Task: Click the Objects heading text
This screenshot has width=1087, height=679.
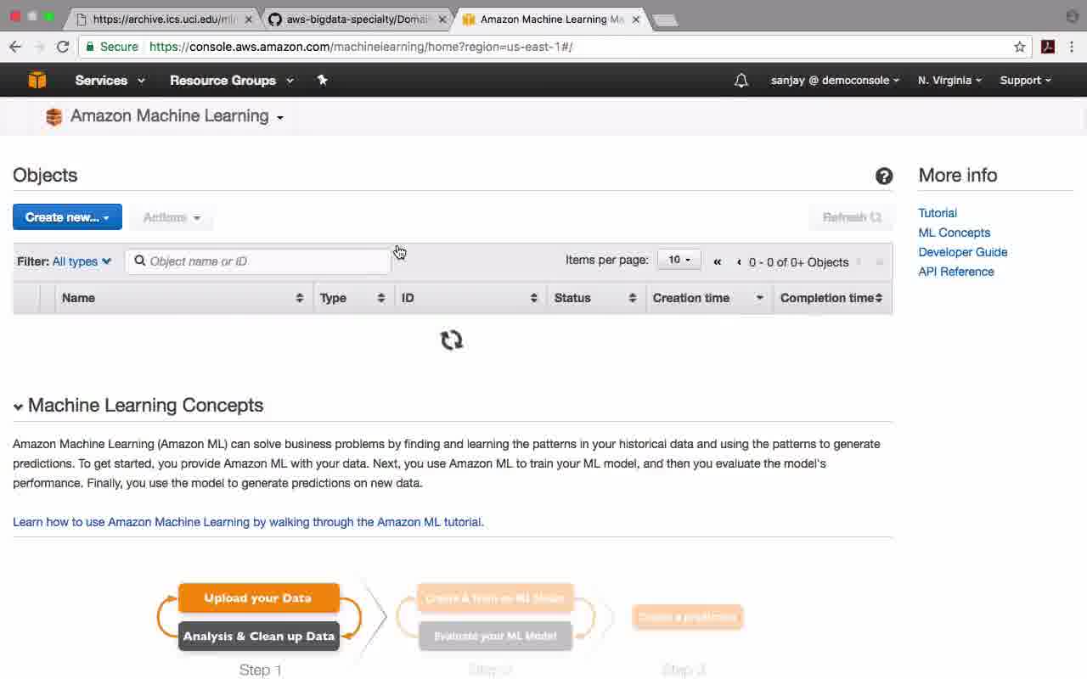Action: coord(45,176)
